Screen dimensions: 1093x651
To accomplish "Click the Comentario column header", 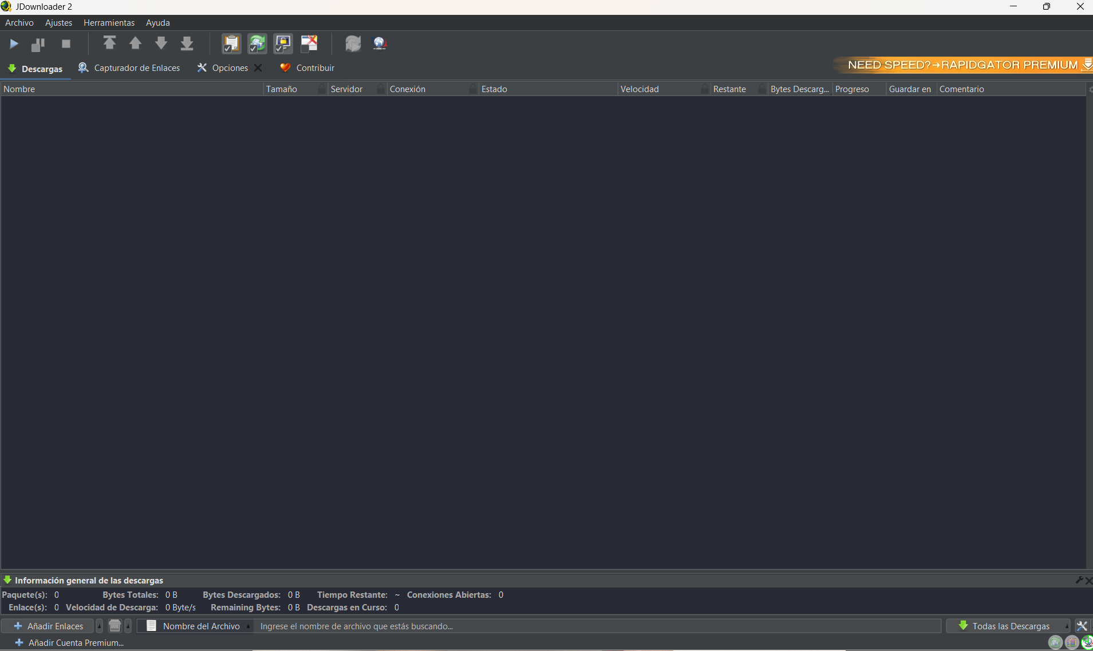I will [1011, 89].
